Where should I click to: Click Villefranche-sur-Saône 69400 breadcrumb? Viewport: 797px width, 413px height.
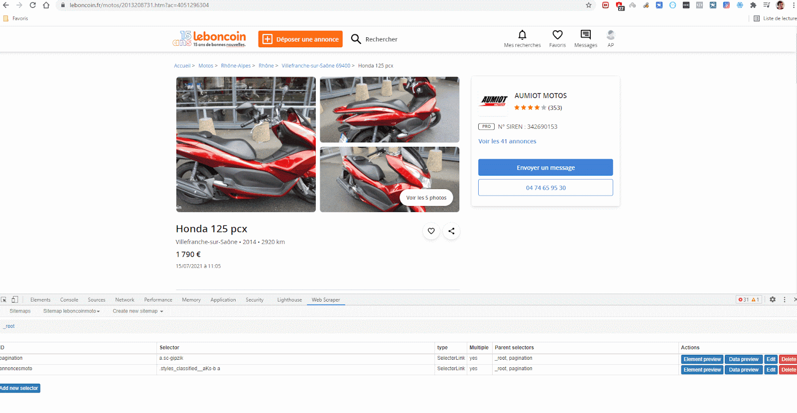coord(316,66)
